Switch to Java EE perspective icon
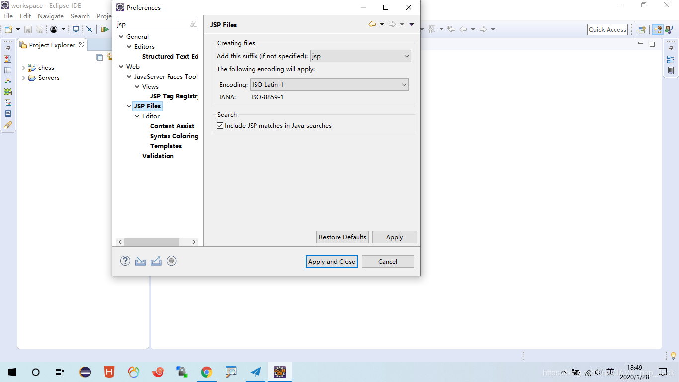The height and width of the screenshot is (382, 679). (x=658, y=30)
